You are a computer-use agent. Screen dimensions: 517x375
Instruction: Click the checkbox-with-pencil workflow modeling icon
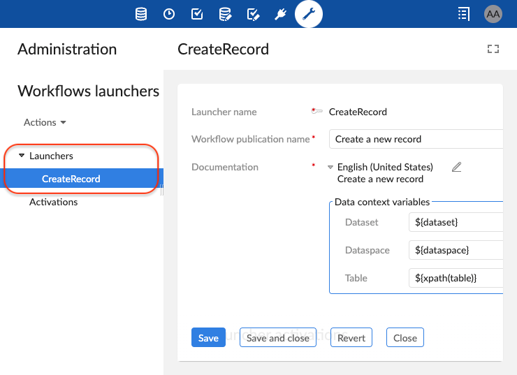point(254,14)
